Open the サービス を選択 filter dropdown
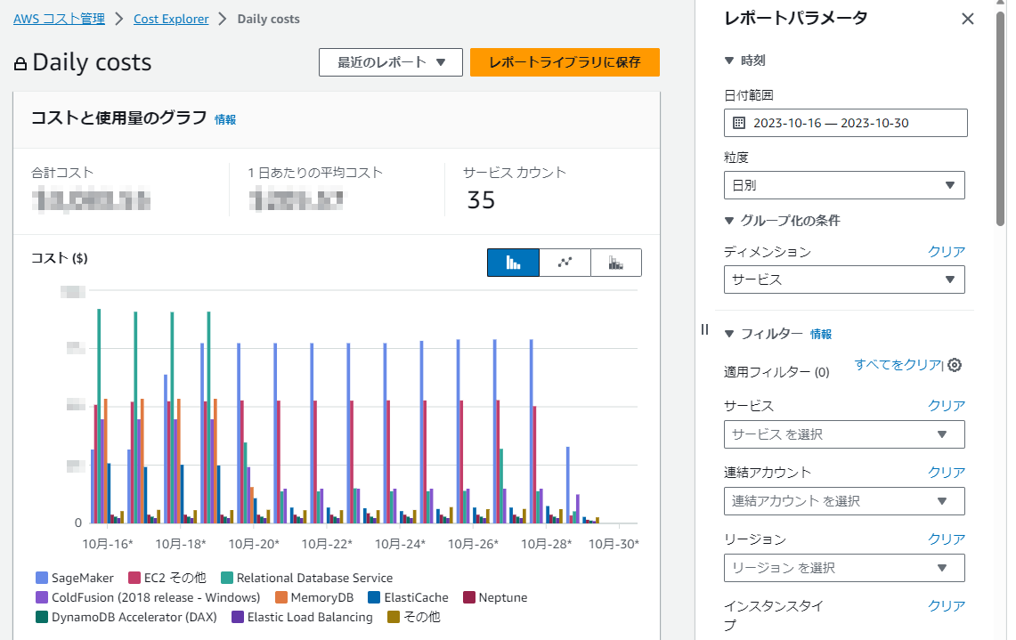This screenshot has width=1016, height=640. [843, 434]
